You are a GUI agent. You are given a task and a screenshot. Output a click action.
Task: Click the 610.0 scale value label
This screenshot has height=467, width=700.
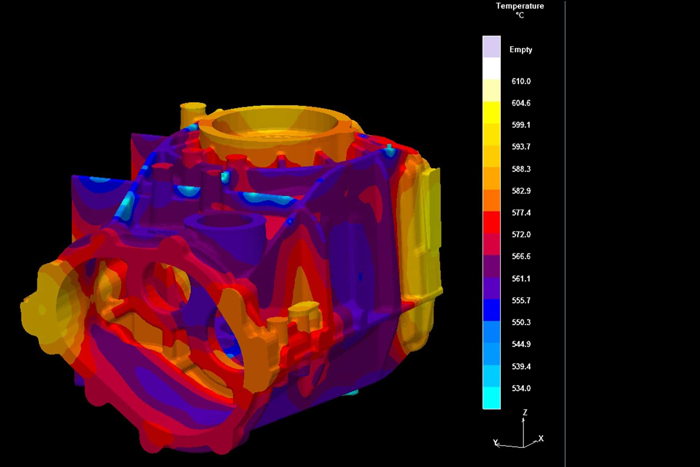click(521, 81)
